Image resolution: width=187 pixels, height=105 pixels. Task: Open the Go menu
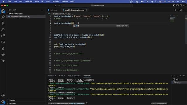[x=43, y=1]
